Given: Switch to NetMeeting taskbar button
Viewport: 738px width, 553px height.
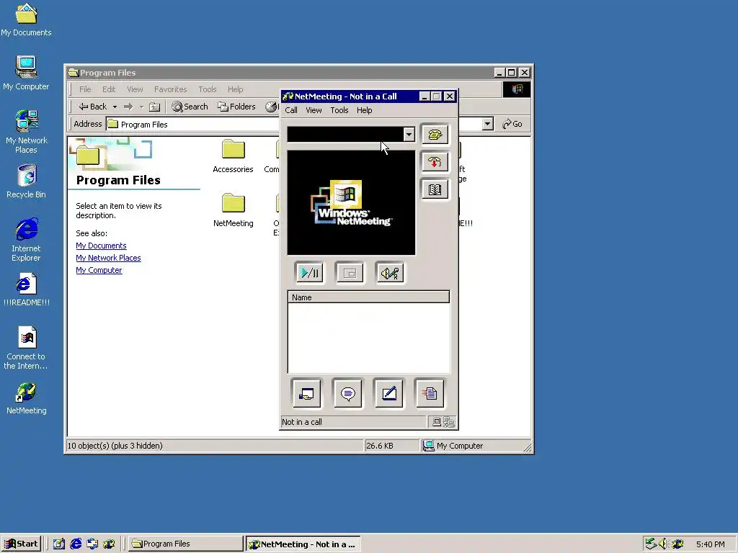Looking at the screenshot, I should point(303,544).
